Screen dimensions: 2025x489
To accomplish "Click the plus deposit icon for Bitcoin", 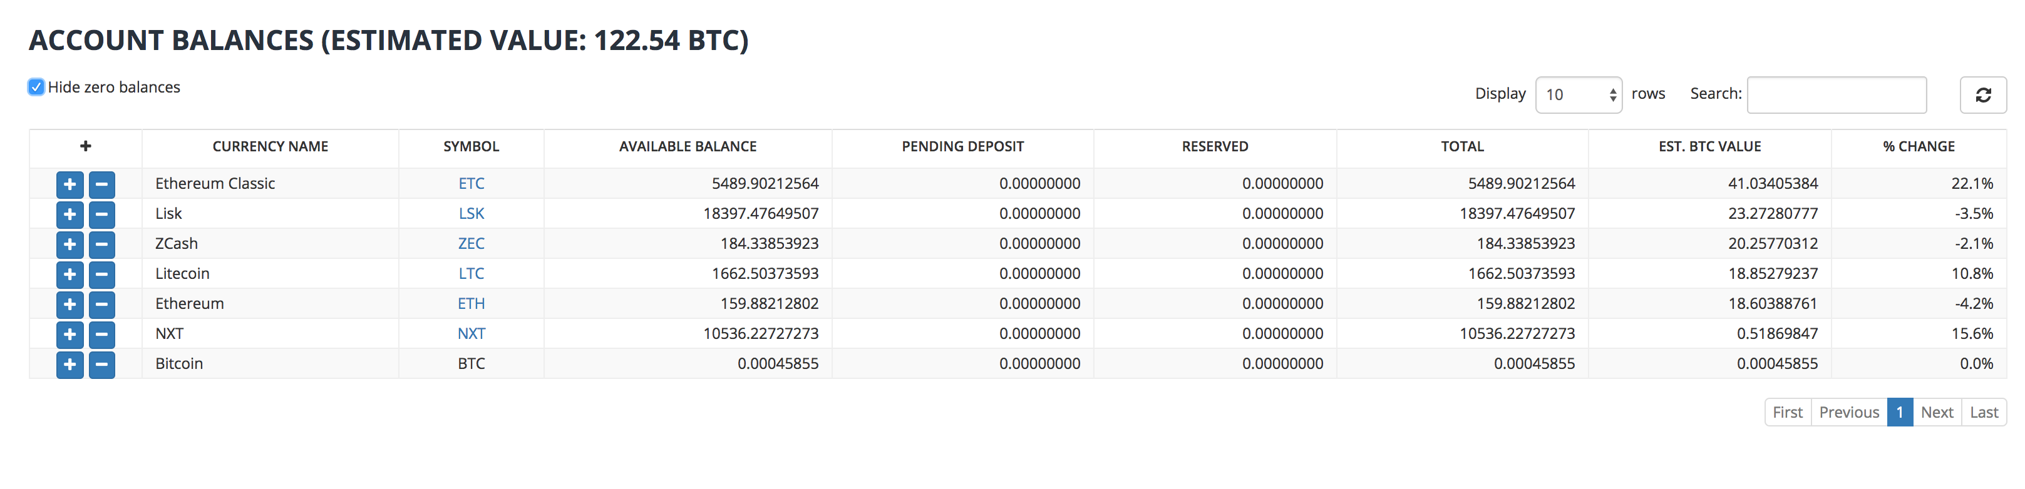I will tap(70, 364).
